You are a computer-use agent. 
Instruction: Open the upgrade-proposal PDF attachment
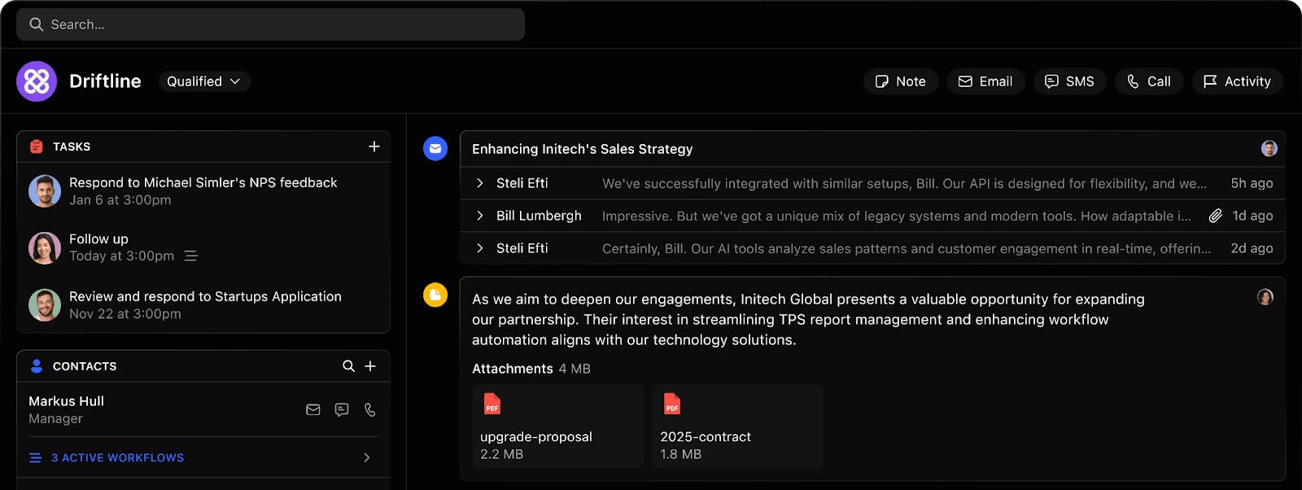tap(557, 426)
